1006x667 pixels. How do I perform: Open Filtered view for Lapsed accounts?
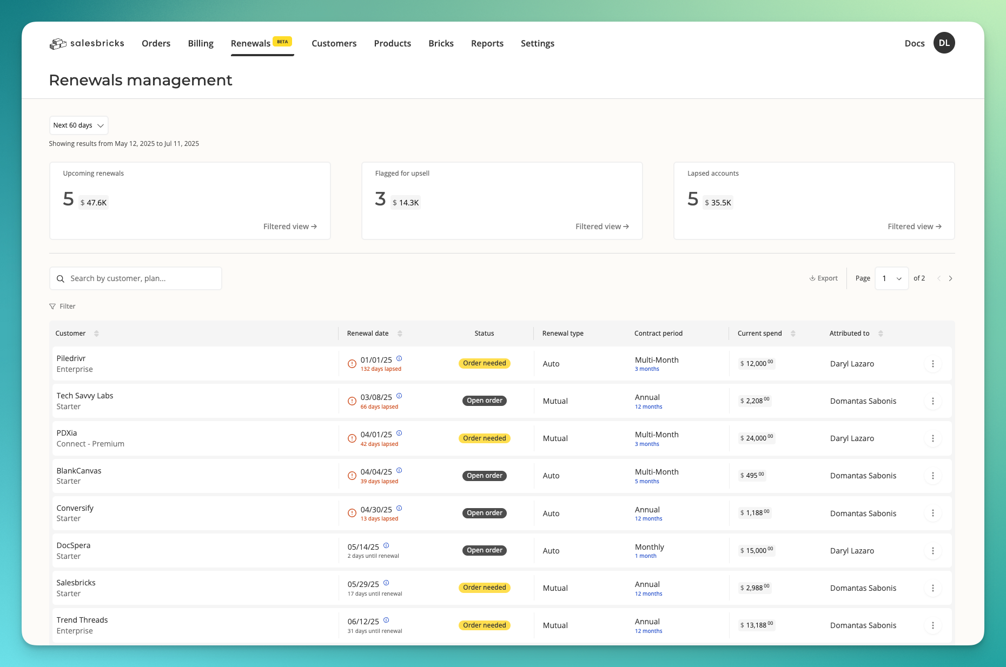point(914,226)
